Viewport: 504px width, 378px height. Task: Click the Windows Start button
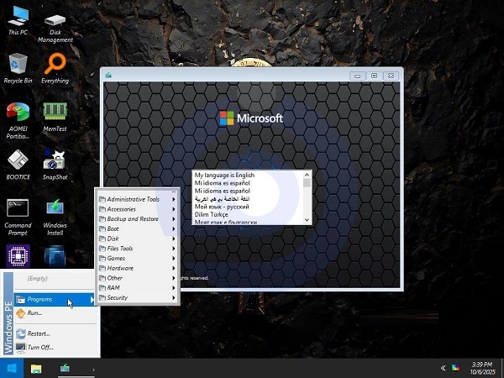tap(12, 369)
